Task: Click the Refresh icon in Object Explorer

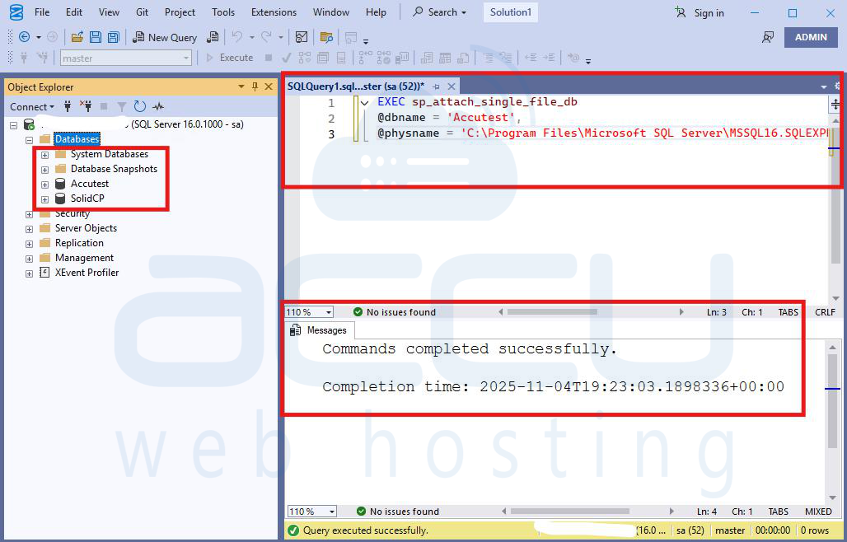Action: 139,106
